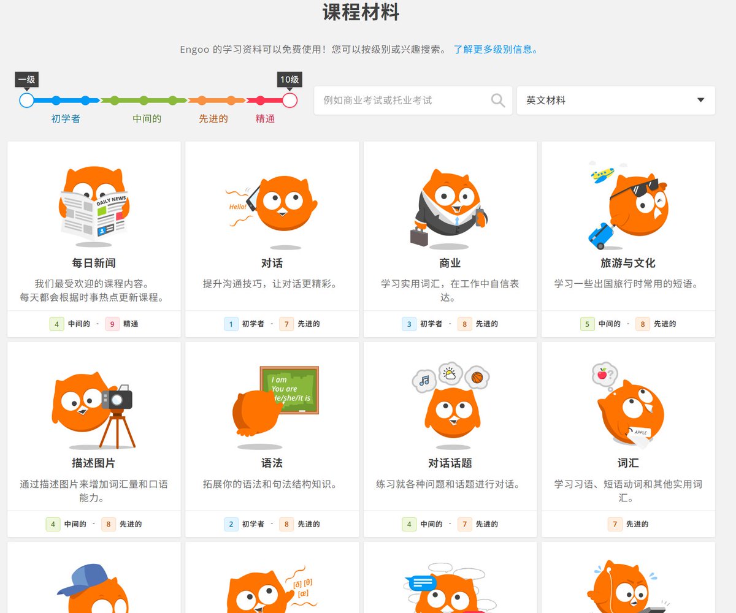Open the owl with blue cap card
736x613 pixels.
[94, 577]
